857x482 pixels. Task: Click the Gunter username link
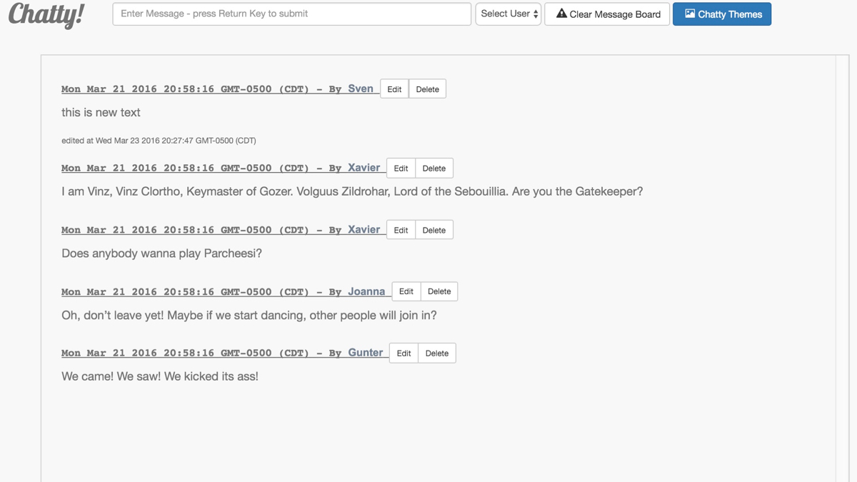point(365,353)
